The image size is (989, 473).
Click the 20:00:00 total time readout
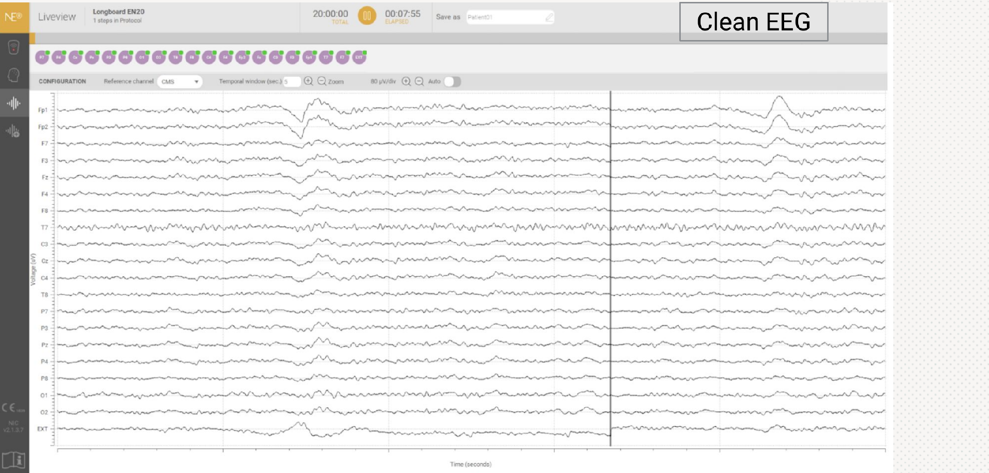pyautogui.click(x=330, y=14)
